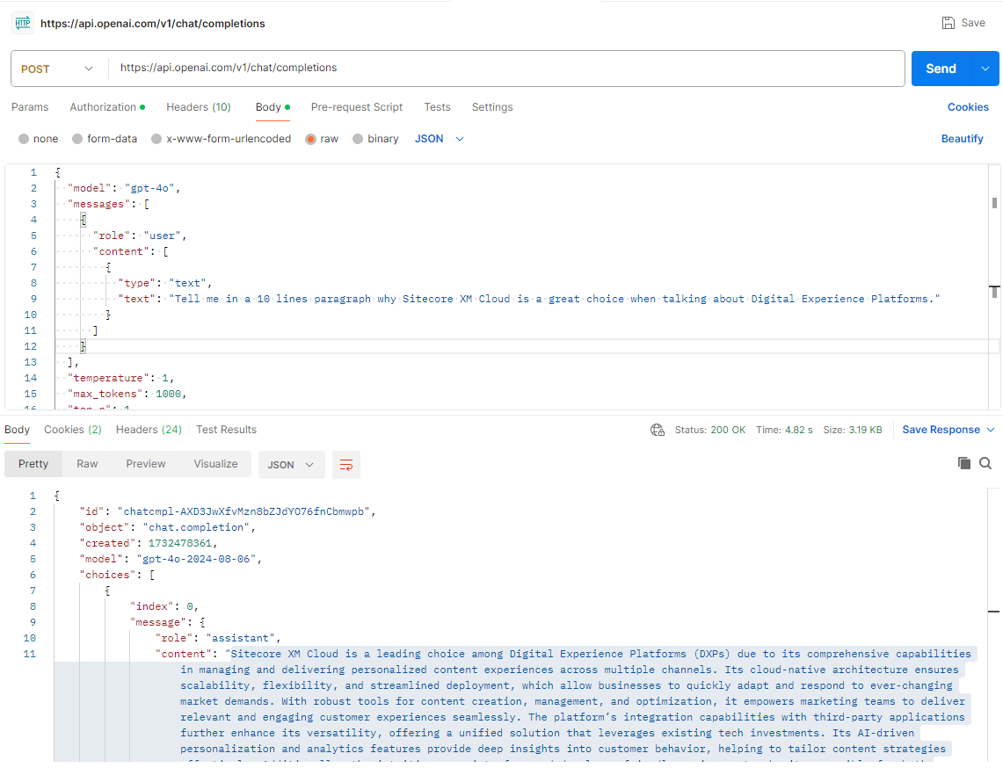The height and width of the screenshot is (768, 1003).
Task: Click the HTTP request icon beside the title
Action: 22,23
